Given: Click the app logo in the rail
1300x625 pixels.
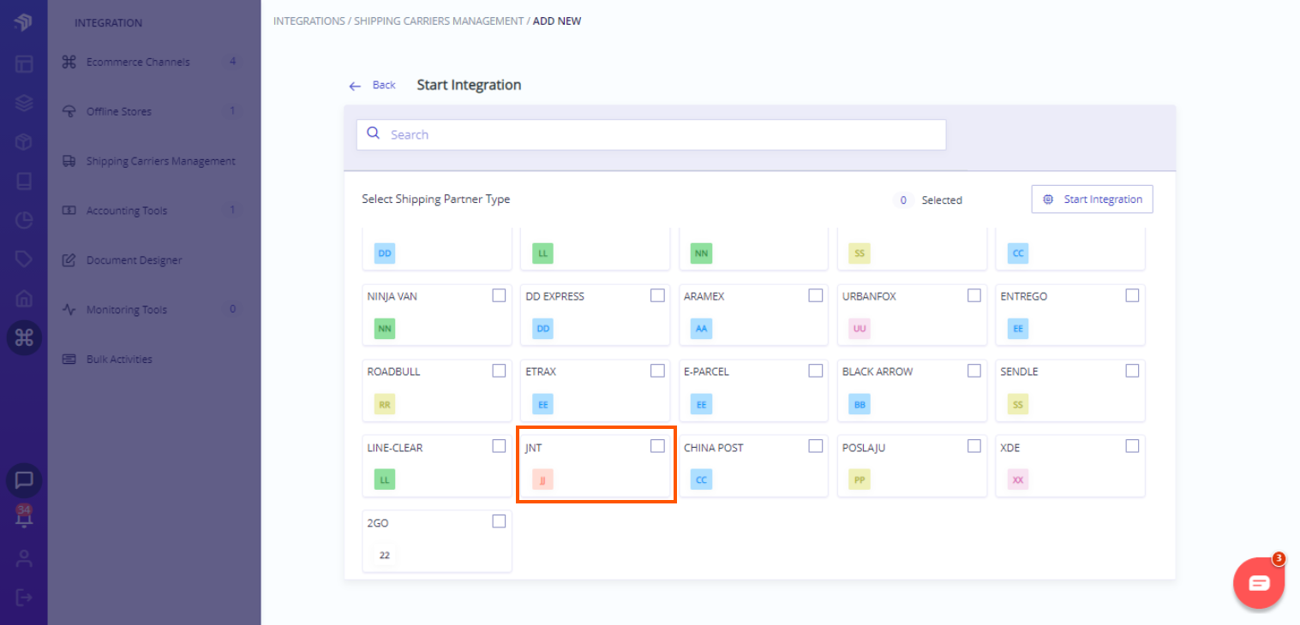Looking at the screenshot, I should click(x=23, y=21).
